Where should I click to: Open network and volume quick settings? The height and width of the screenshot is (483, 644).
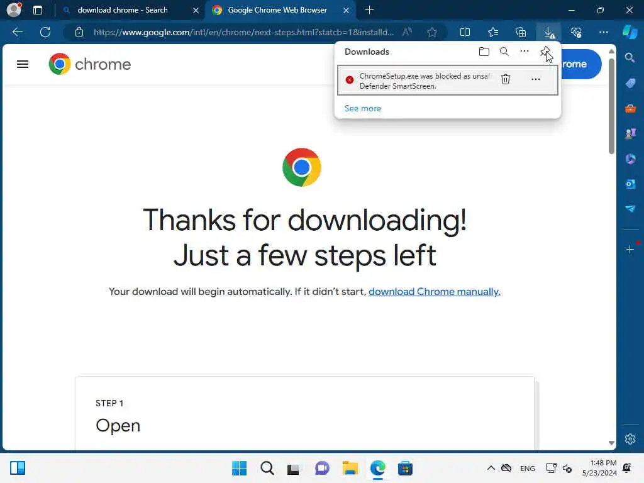click(x=558, y=468)
